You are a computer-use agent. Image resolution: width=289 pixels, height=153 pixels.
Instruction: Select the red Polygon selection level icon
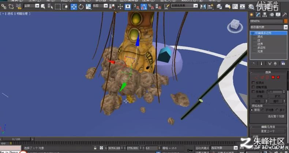(273, 77)
